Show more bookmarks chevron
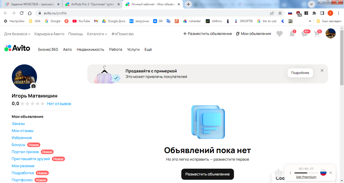Image resolution: width=344 pixels, height=183 pixels. coord(310,21)
